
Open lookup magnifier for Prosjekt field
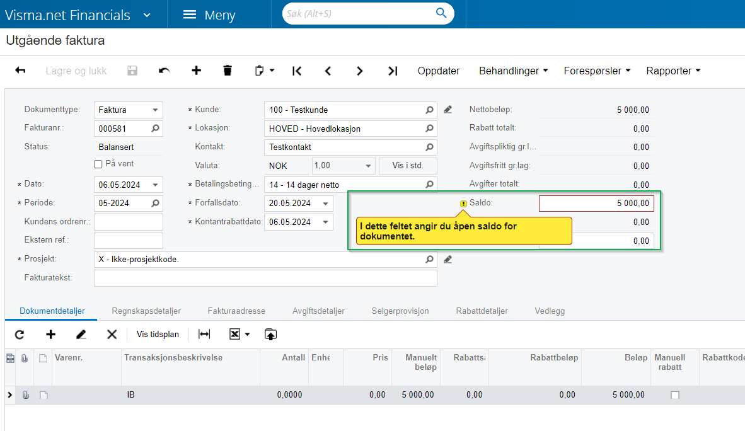429,259
